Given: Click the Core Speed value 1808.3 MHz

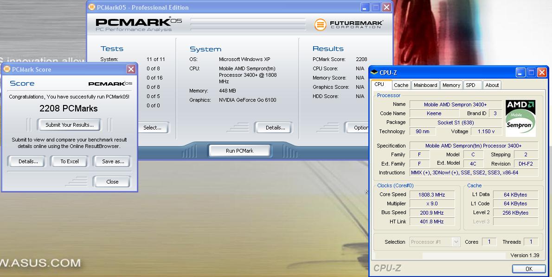Looking at the screenshot, I should click(432, 195).
